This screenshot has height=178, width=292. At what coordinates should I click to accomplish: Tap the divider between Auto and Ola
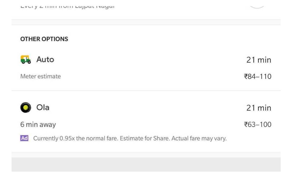(x=146, y=91)
